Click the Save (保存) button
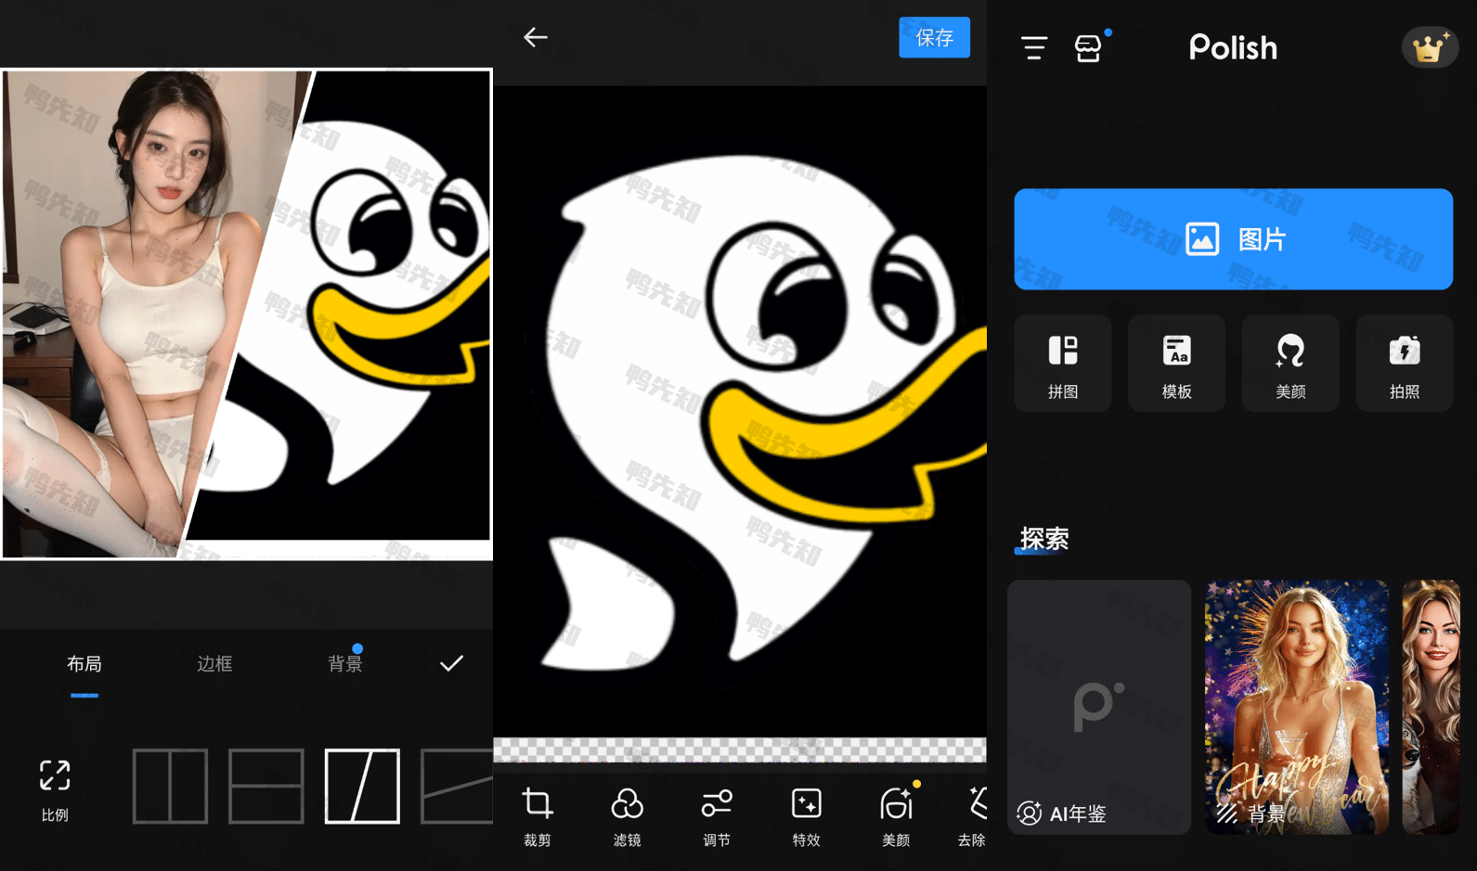The image size is (1477, 871). pos(934,37)
